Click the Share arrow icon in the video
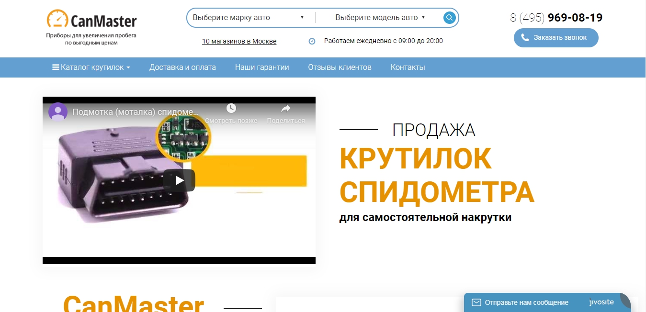The width and height of the screenshot is (646, 312). (x=286, y=108)
